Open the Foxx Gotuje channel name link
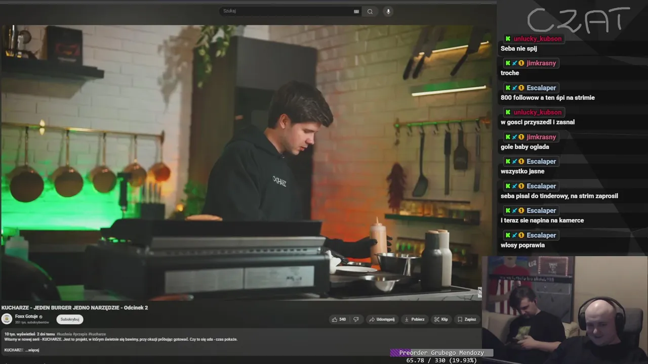 (x=26, y=316)
